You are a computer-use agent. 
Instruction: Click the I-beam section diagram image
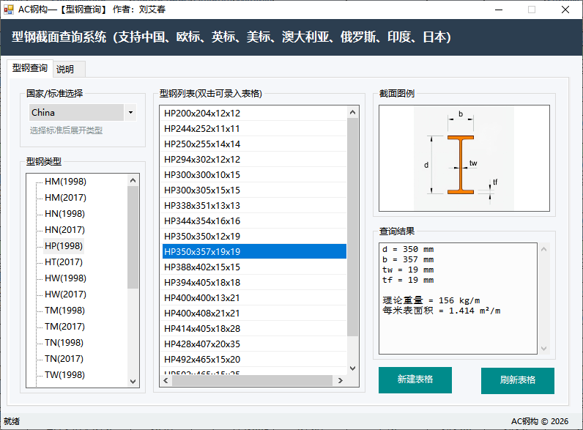(x=464, y=158)
